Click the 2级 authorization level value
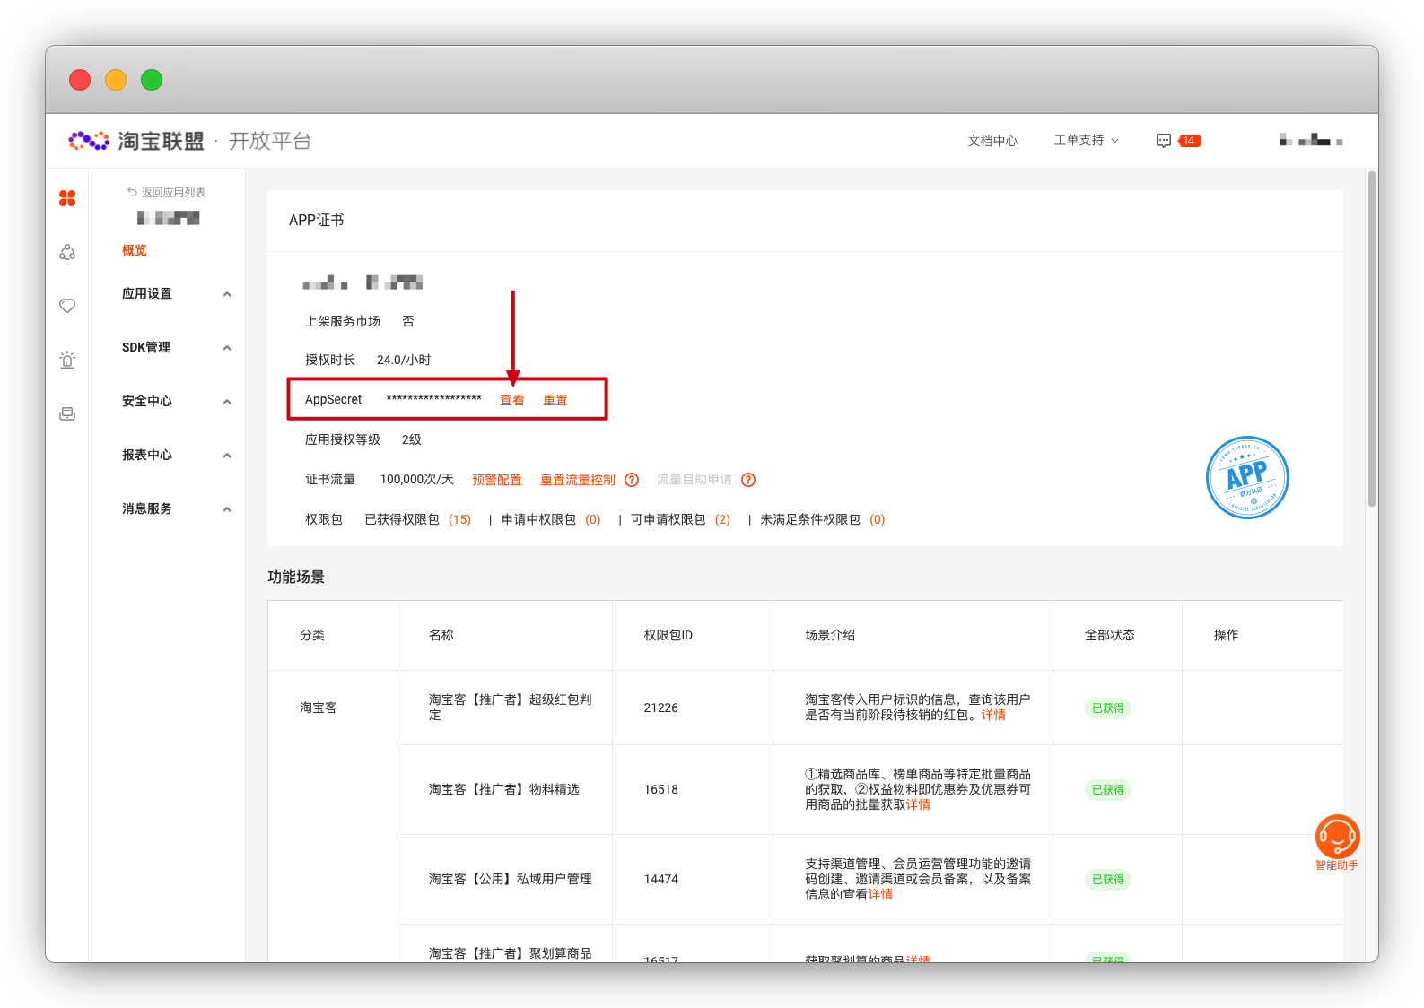 412,439
